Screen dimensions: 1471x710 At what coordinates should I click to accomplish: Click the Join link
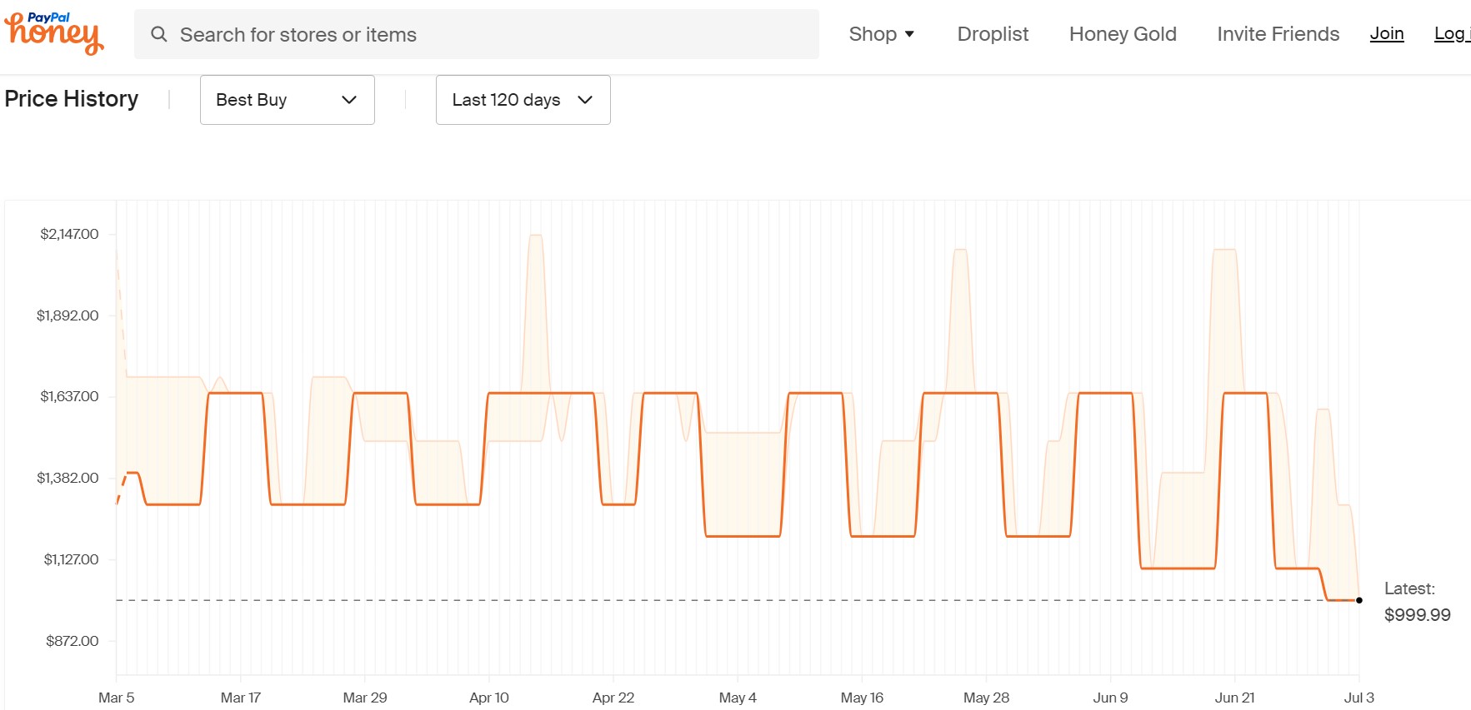[x=1387, y=33]
